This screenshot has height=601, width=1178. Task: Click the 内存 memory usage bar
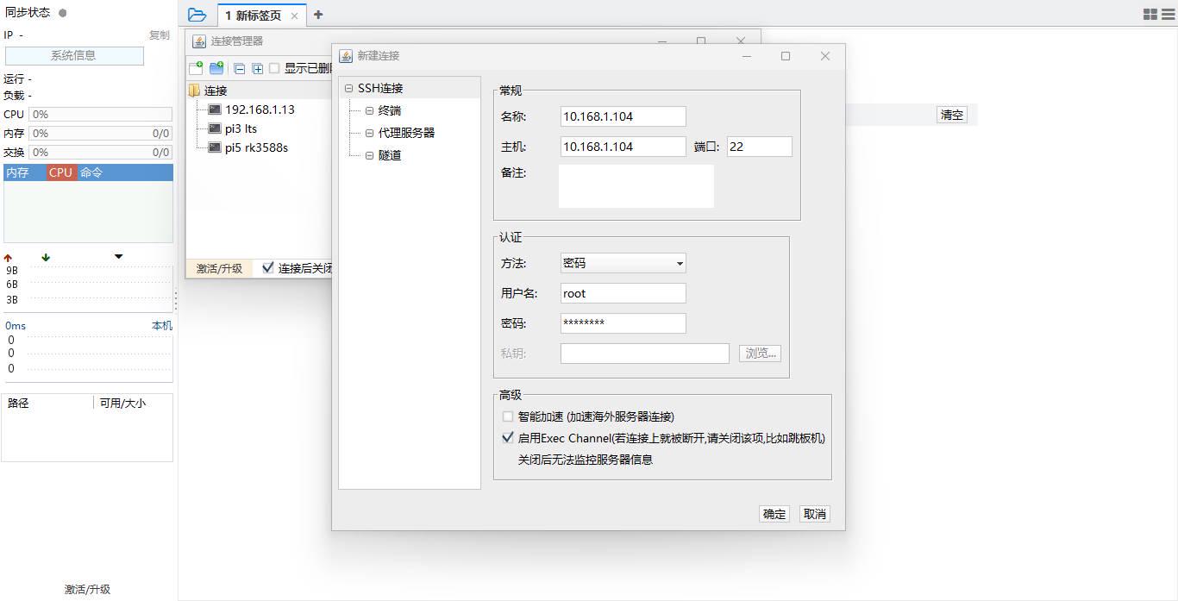(x=101, y=134)
